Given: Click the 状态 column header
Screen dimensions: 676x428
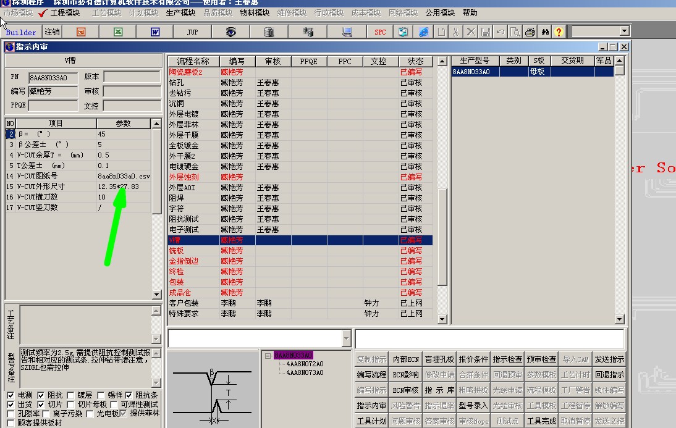Looking at the screenshot, I should 416,62.
